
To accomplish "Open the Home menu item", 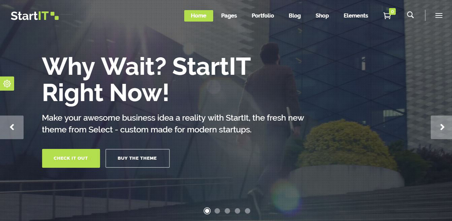I will point(199,16).
